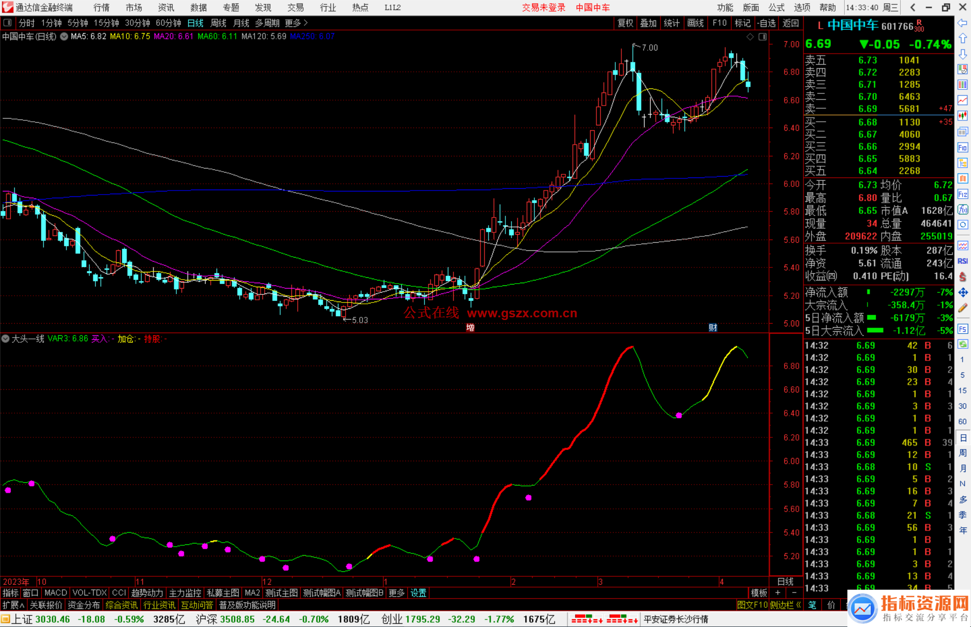This screenshot has height=627, width=971.
Task: Click the stacked windows icon in sidebar
Action: coord(962,132)
